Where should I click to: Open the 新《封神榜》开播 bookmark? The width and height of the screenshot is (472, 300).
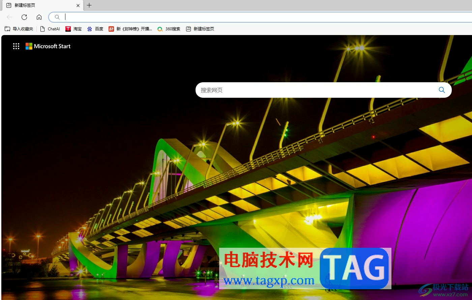130,29
